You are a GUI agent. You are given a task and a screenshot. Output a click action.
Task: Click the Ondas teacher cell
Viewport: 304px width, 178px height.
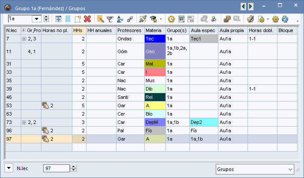[x=130, y=39]
